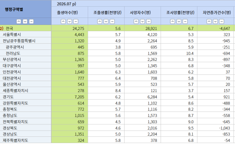Viewport: 235px width, 145px height.
Task: Sort 출생아수(명) column ascending arrow
Action: coord(63,21)
